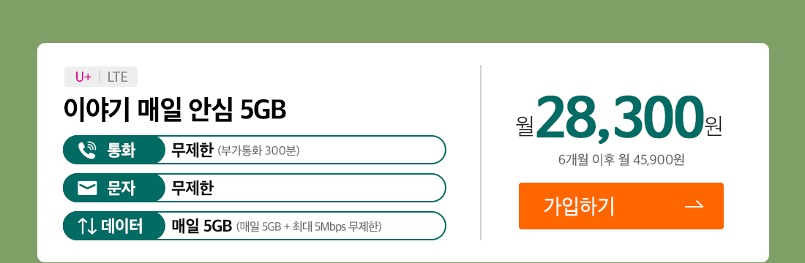Click the 원 currency unit after the price
This screenshot has height=263, width=805.
714,126
